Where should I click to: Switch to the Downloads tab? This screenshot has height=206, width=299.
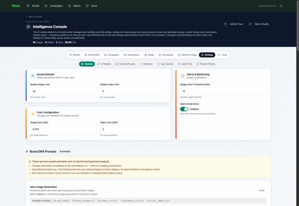(x=166, y=55)
